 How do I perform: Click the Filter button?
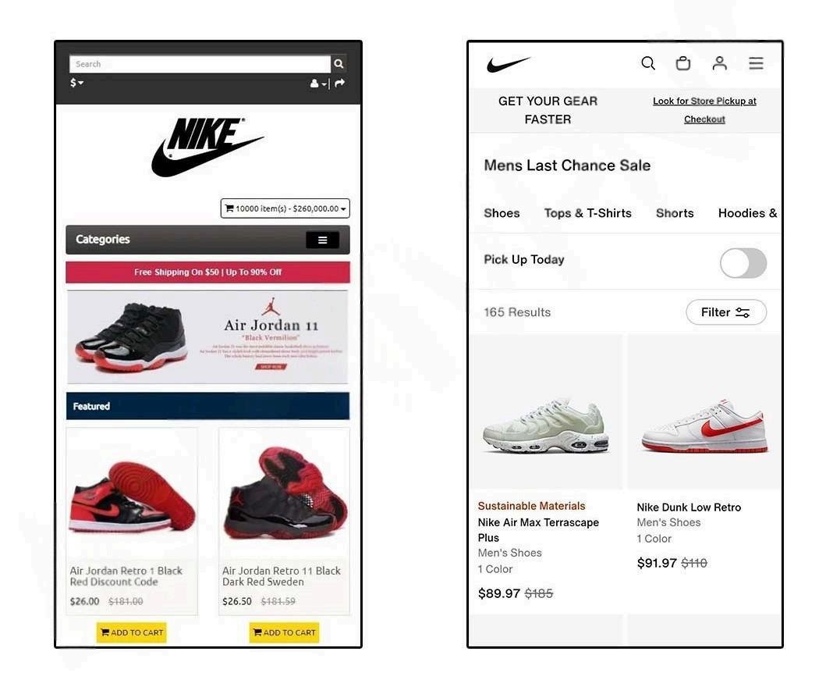point(726,312)
